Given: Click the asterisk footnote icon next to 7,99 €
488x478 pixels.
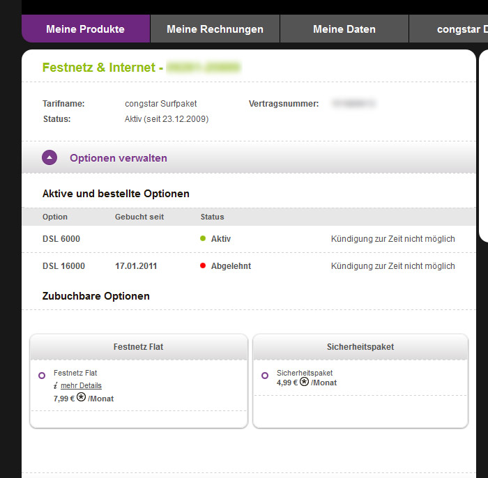Looking at the screenshot, I should (81, 398).
